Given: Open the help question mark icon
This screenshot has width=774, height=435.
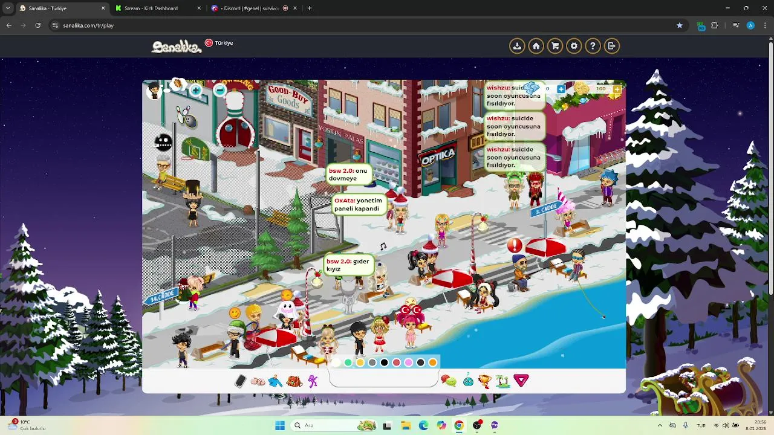Looking at the screenshot, I should point(593,46).
